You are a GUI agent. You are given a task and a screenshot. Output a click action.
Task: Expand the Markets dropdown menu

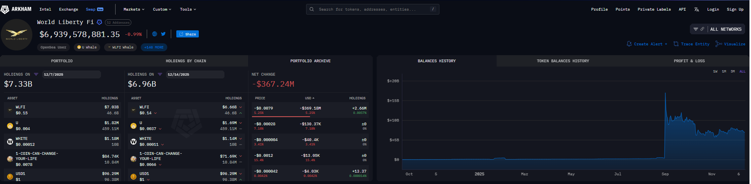point(134,9)
